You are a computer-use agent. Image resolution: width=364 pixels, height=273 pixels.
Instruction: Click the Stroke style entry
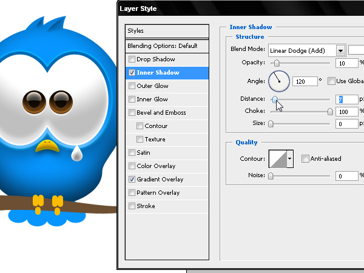tap(146, 206)
